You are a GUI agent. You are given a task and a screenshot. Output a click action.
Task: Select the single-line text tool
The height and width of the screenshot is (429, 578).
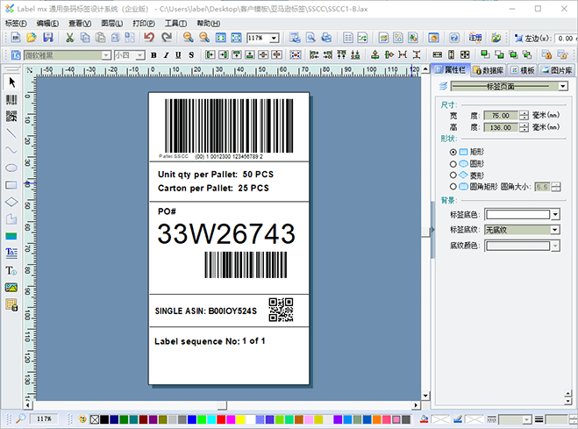[x=11, y=270]
